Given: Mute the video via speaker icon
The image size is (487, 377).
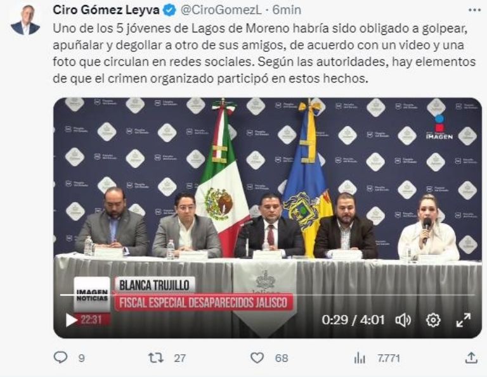Looking at the screenshot, I should click(403, 320).
